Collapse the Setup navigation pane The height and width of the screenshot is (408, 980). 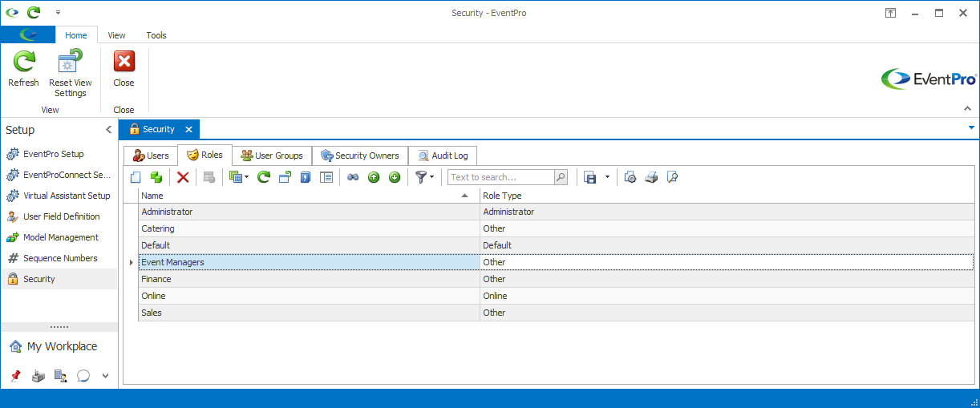(x=109, y=130)
